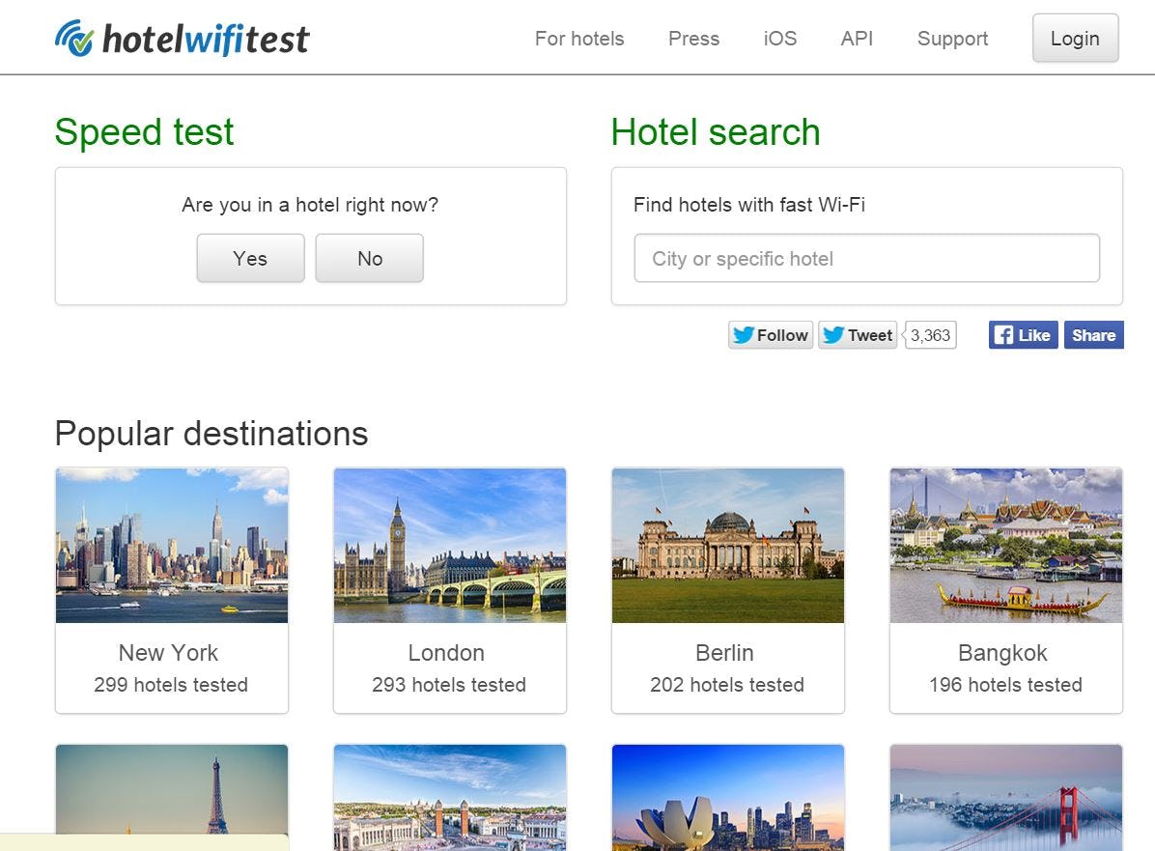The image size is (1155, 851).
Task: View Berlin hotels tested
Action: coord(727,684)
